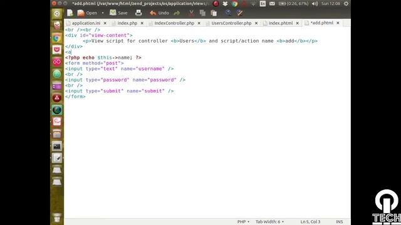
Task: Print the document using printer icon
Action: 138,12
